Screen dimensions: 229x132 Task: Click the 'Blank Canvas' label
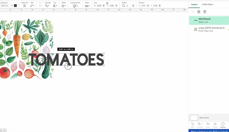click(204, 118)
